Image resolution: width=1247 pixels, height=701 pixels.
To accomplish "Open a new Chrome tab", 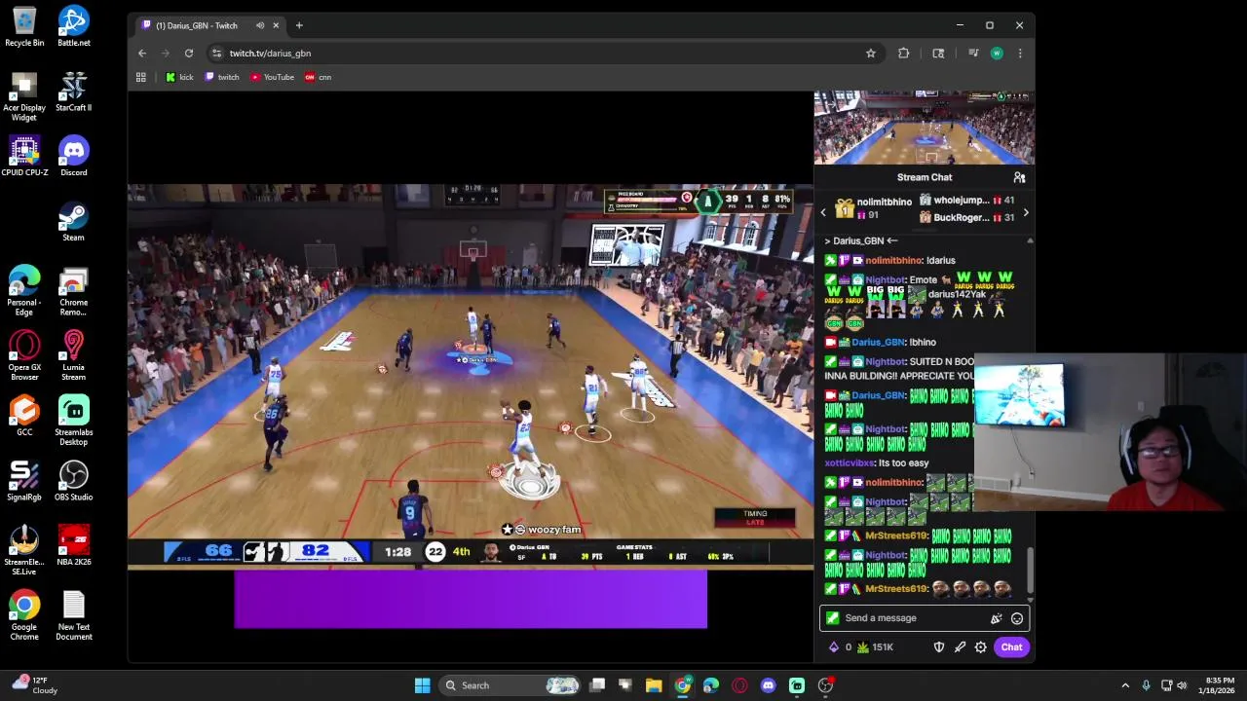I will (x=299, y=25).
